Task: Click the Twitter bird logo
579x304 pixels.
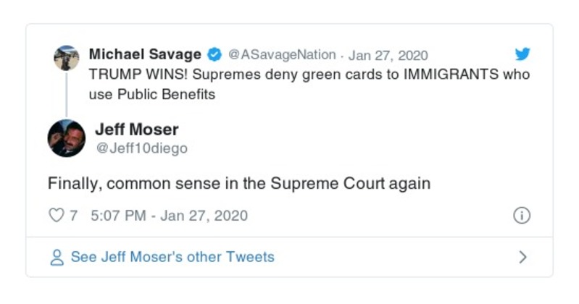Action: point(522,54)
